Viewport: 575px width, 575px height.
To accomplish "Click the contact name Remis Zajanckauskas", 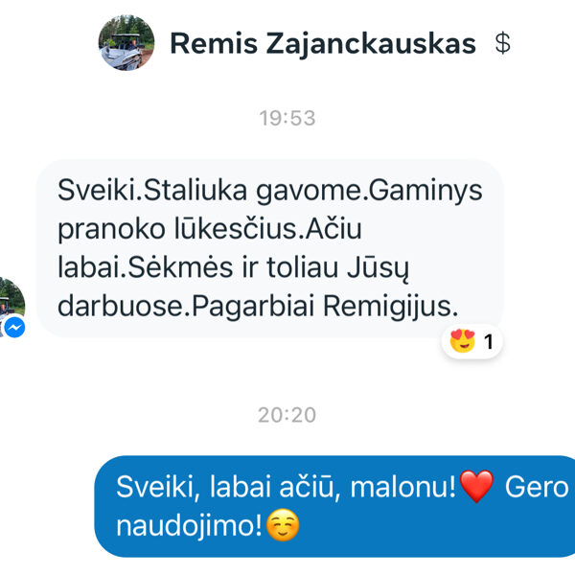I will [x=323, y=44].
